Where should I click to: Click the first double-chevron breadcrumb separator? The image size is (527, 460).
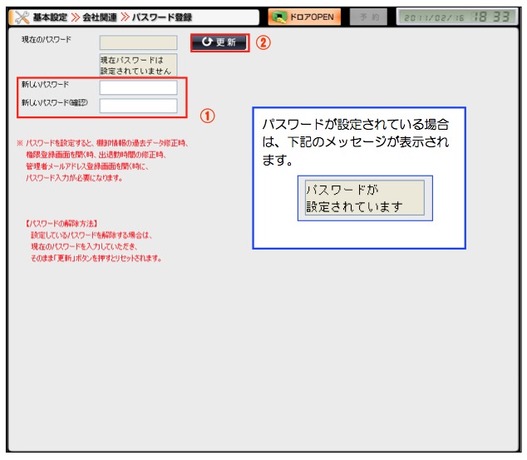pyautogui.click(x=74, y=17)
